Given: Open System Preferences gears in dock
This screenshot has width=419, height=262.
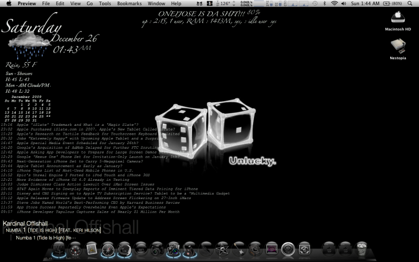Looking at the screenshot, I should pyautogui.click(x=304, y=250).
